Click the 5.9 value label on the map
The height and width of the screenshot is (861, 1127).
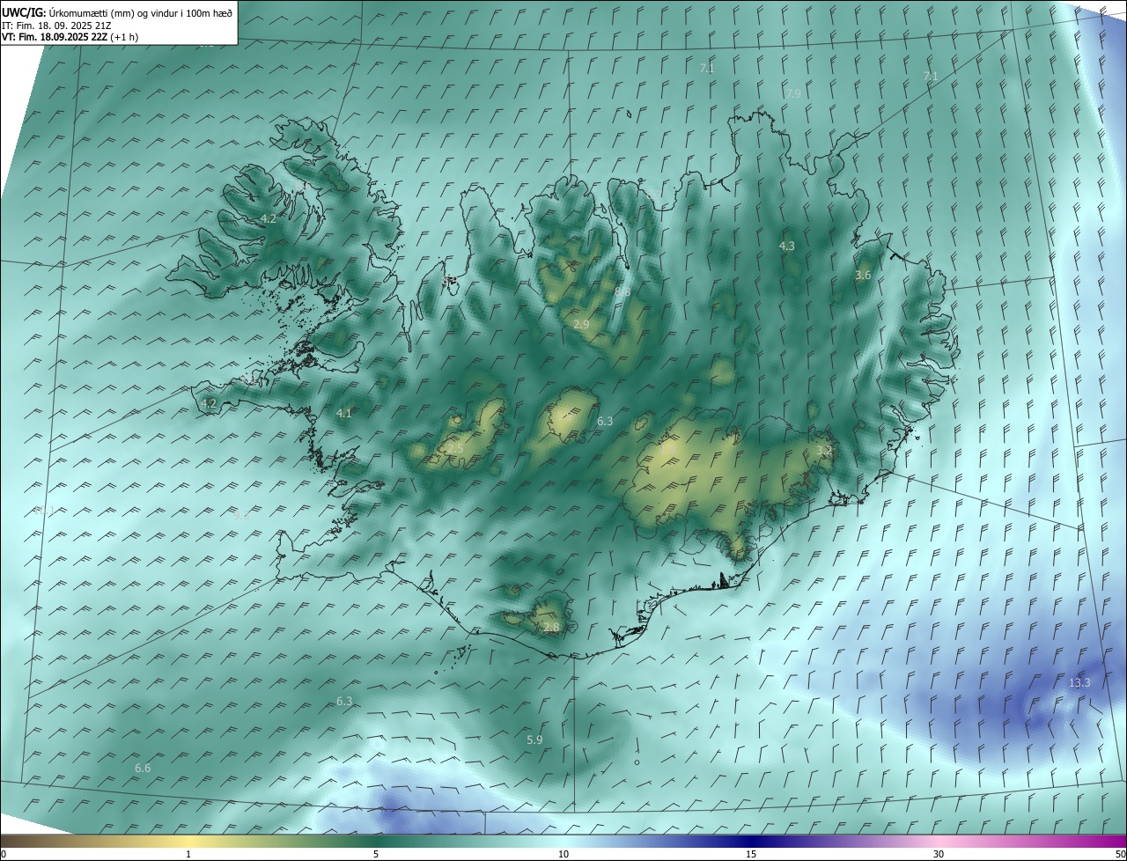[534, 740]
